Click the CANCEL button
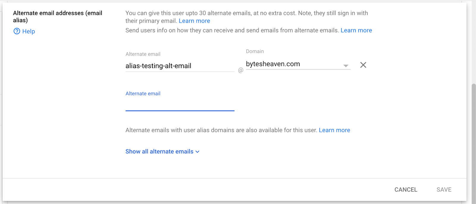476x204 pixels. [406, 190]
